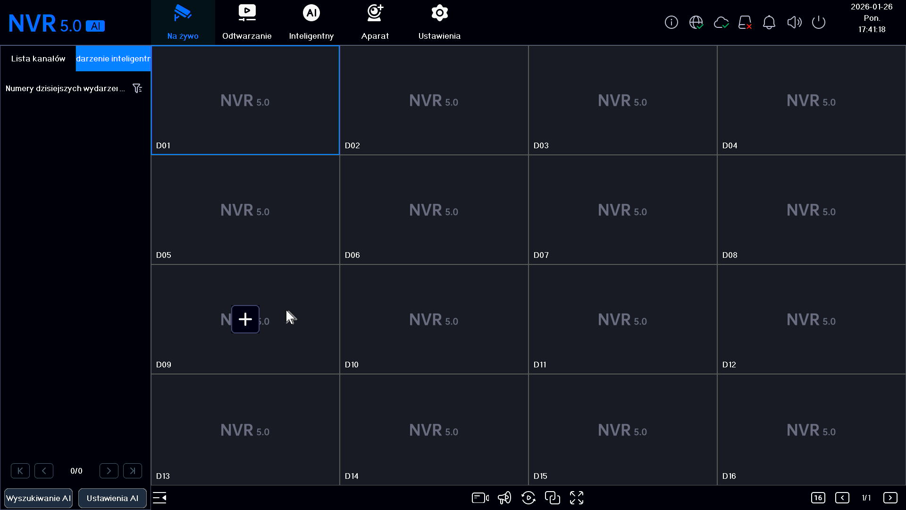This screenshot has height=510, width=906.
Task: Click the instant playback icon
Action: [528, 498]
